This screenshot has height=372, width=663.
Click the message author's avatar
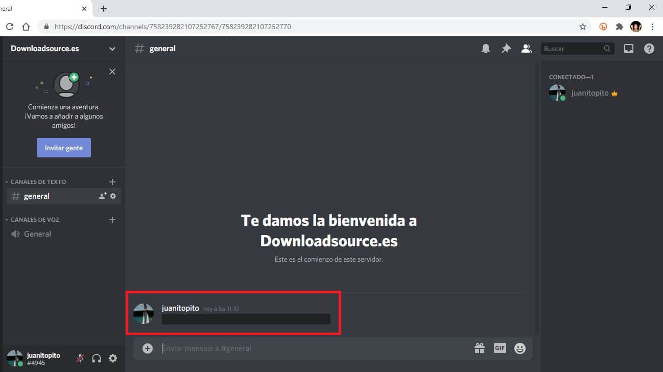tap(144, 314)
